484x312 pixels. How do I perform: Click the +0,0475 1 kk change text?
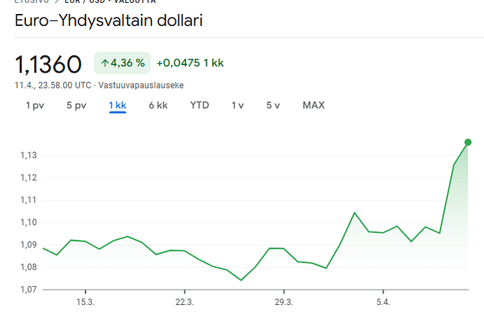[190, 63]
